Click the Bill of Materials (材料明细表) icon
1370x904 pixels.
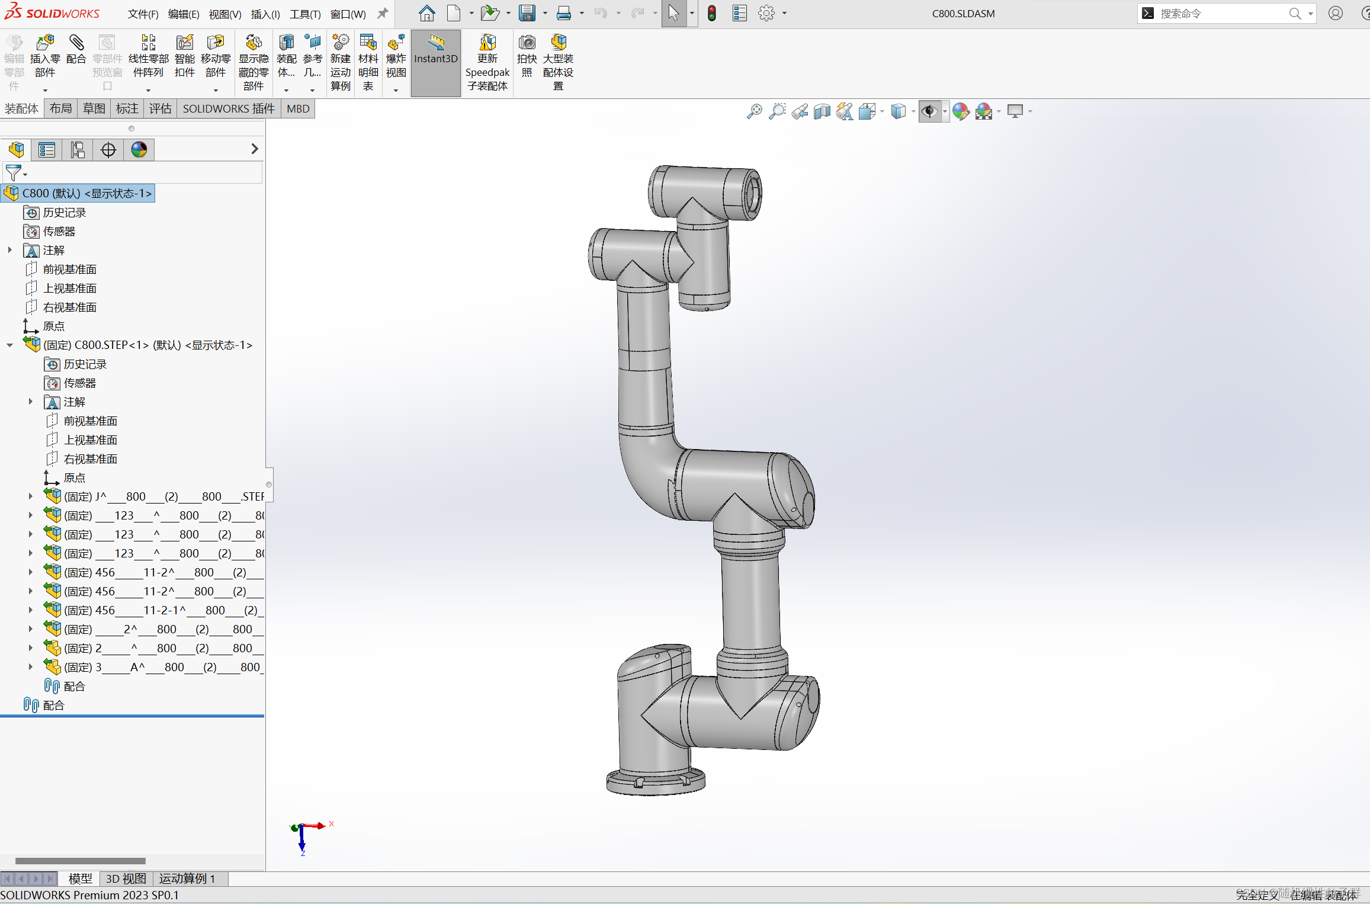[368, 43]
